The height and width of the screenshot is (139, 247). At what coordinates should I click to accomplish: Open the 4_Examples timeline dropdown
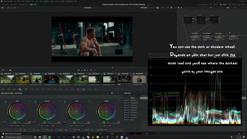(x=88, y=8)
